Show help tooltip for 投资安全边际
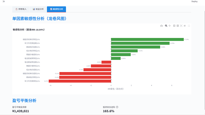The image size is (205, 115). pos(117,107)
